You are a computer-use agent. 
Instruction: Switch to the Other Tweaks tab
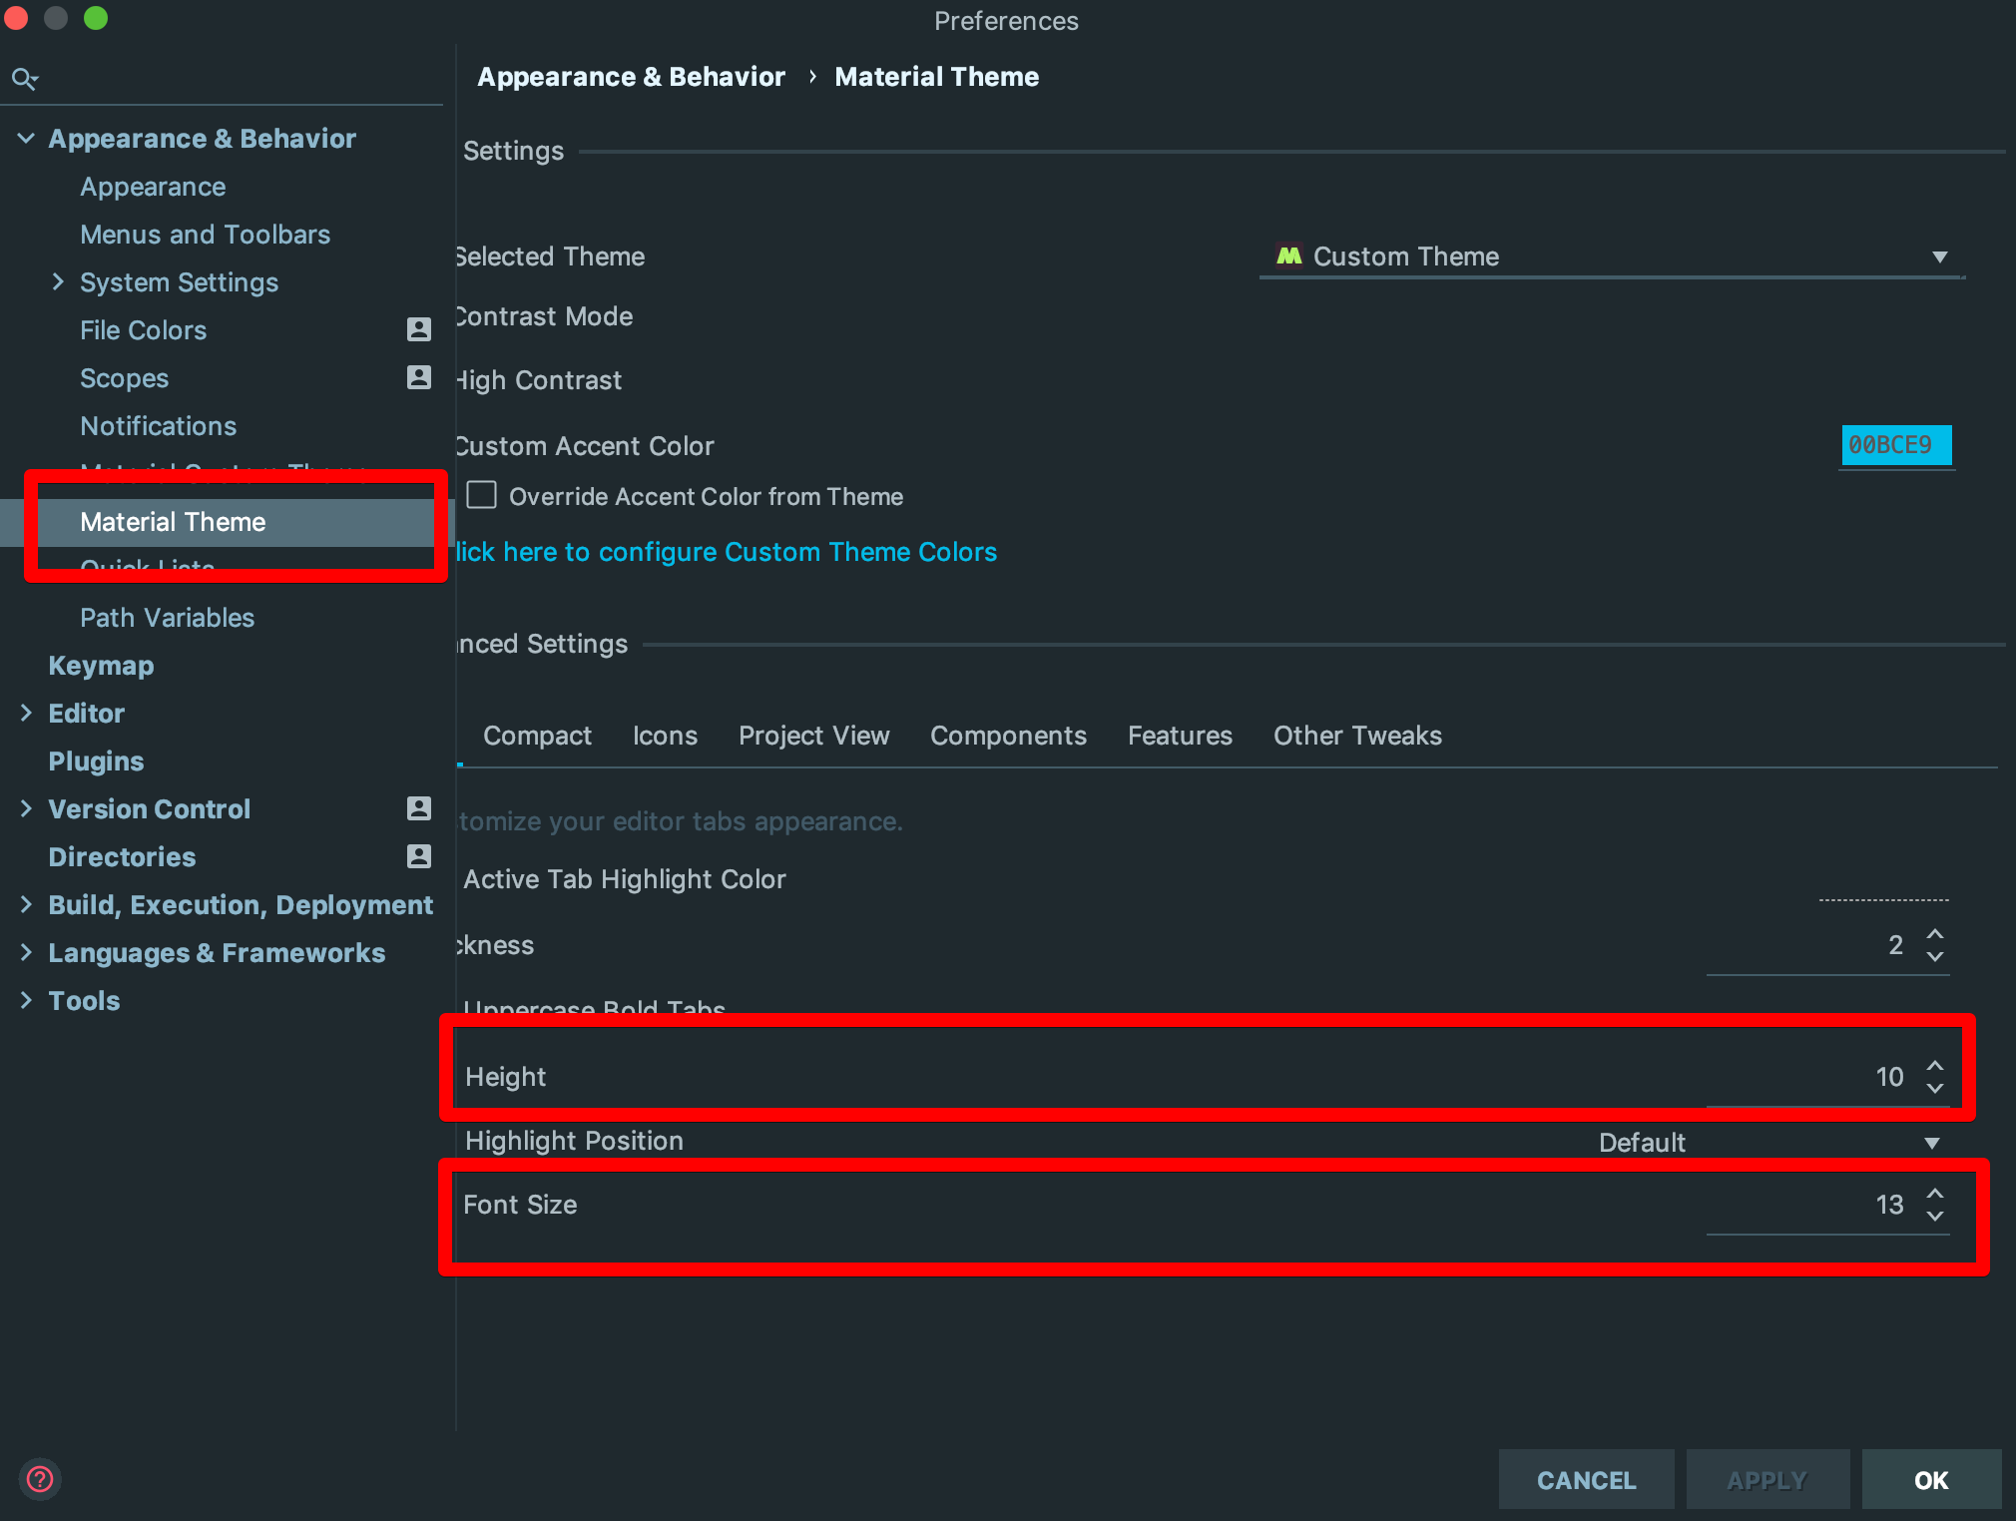point(1357,736)
